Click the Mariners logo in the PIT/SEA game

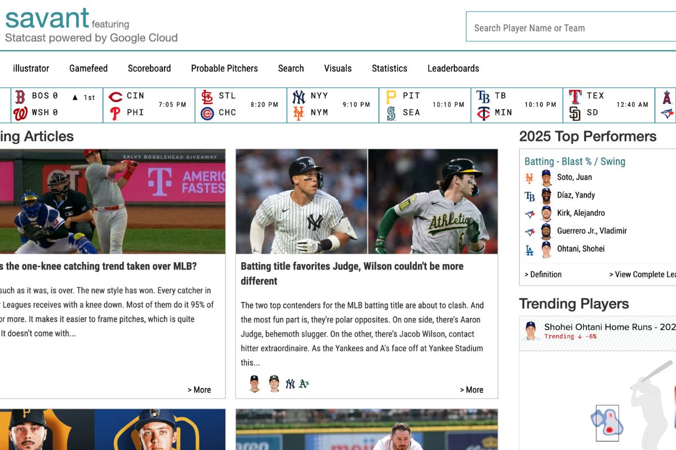[390, 112]
